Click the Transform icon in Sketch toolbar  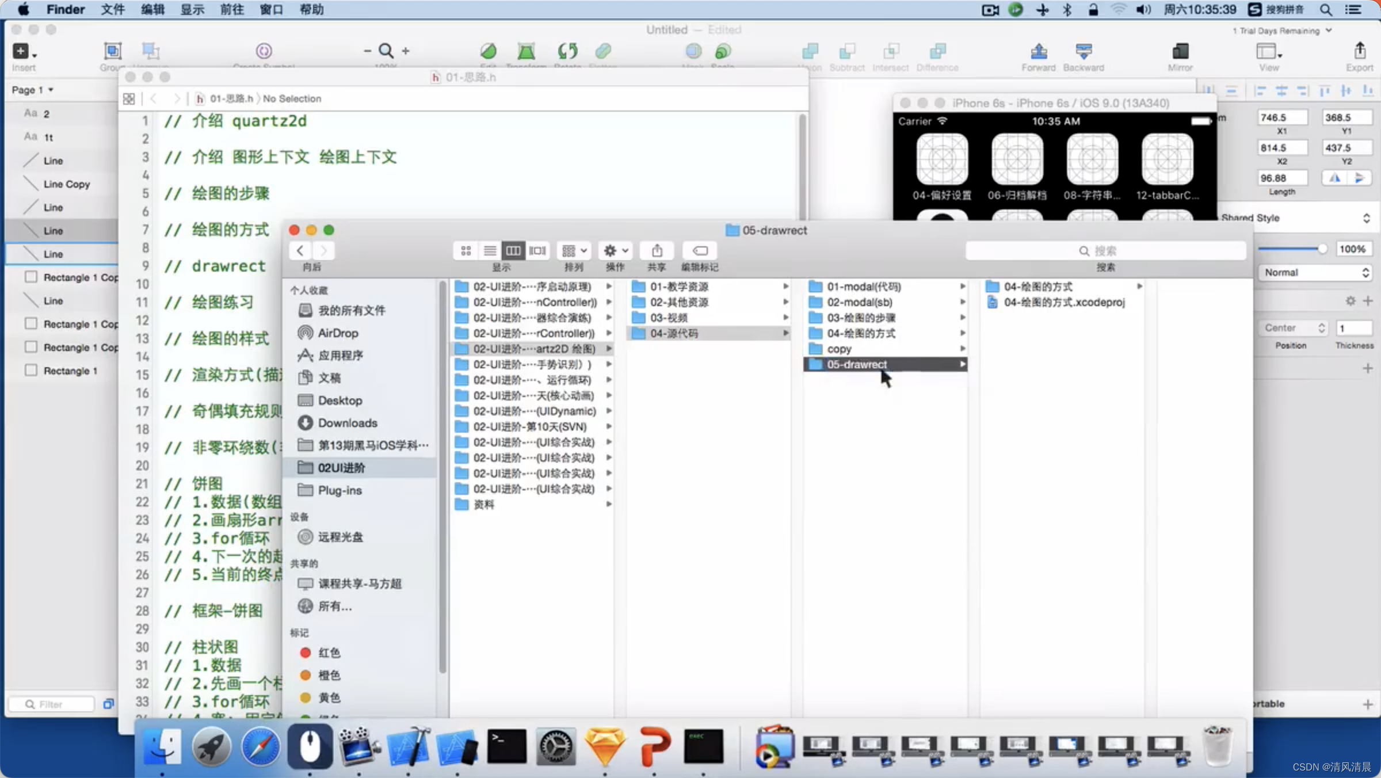point(526,51)
